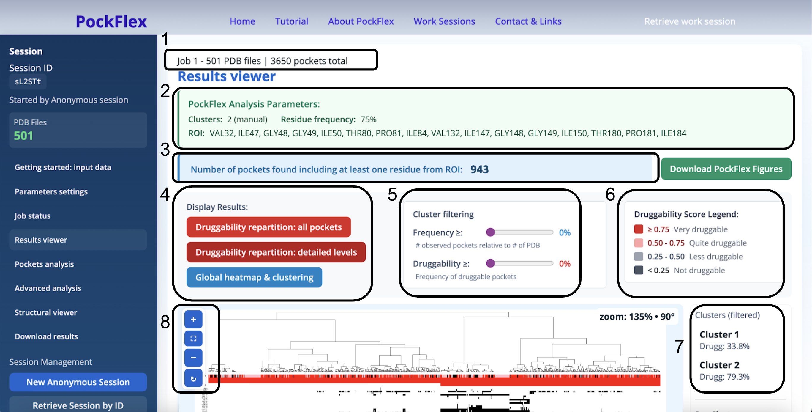Click Retrieve work session link
Image resolution: width=812 pixels, height=412 pixels.
690,21
